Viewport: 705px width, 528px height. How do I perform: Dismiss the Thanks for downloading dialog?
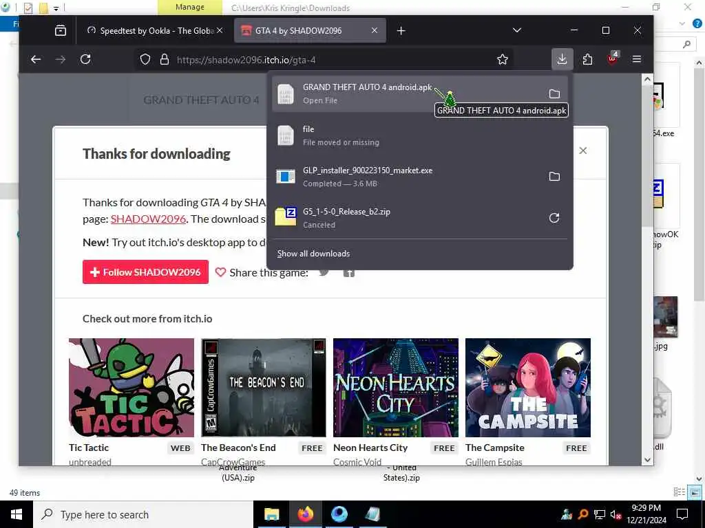pos(582,151)
